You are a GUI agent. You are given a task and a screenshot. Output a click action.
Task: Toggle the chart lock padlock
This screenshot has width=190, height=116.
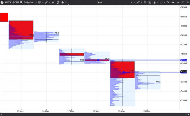(x=154, y=2)
